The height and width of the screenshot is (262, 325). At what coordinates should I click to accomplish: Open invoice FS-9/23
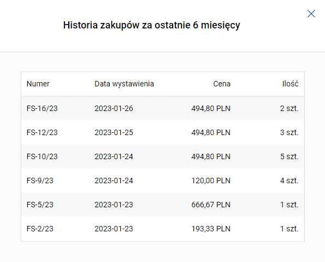(40, 181)
